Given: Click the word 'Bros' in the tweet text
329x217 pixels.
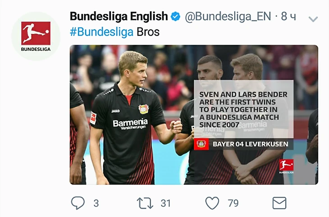Looking at the screenshot, I should 148,32.
